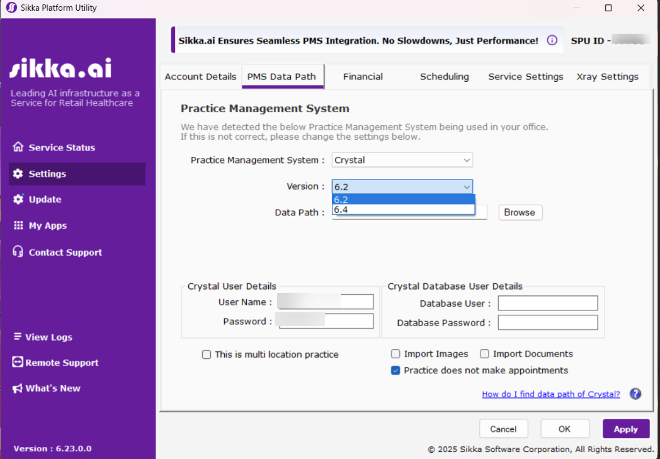The image size is (660, 459).
Task: Click the info icon beside banner text
Action: tap(552, 40)
